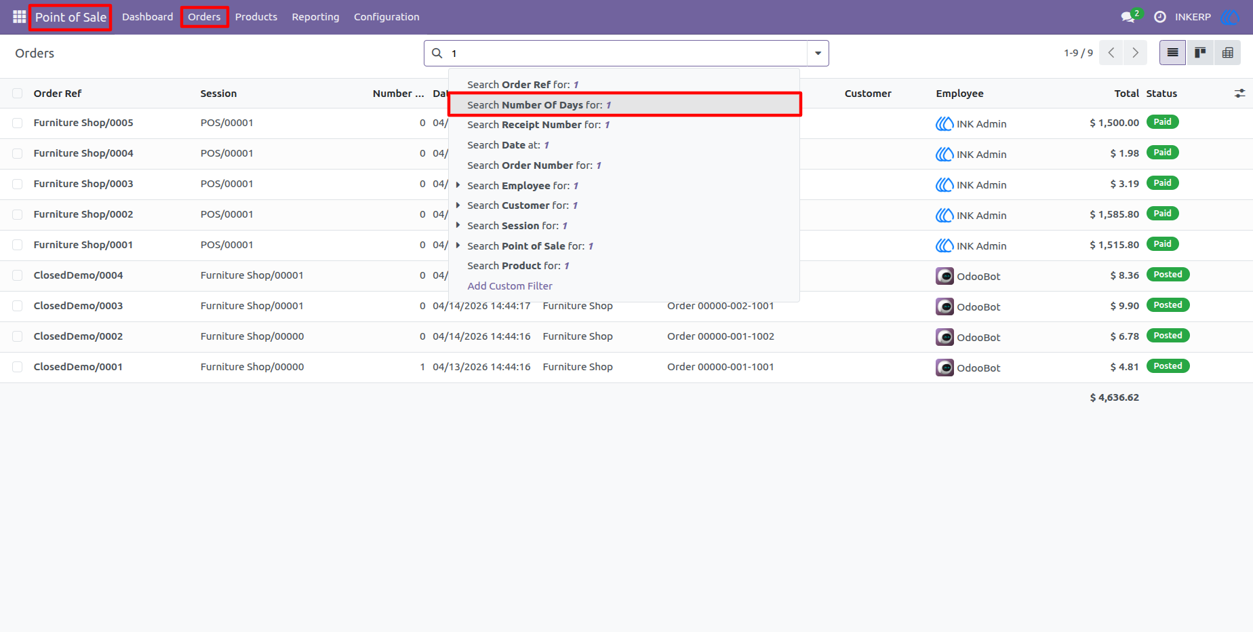Expand the Search Customer suggestion

click(458, 205)
